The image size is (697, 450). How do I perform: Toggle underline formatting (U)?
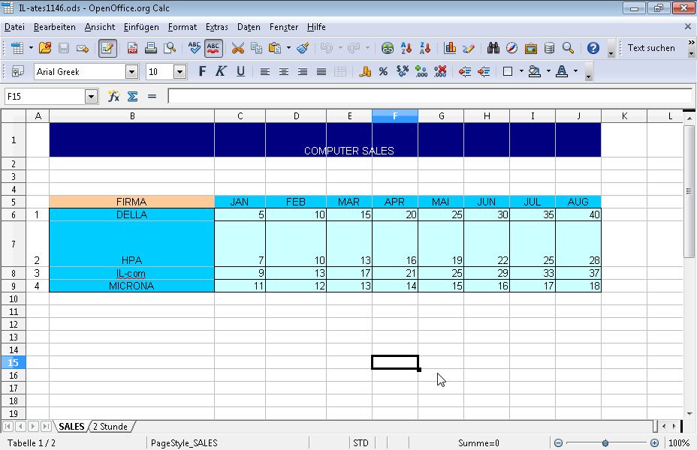(240, 71)
